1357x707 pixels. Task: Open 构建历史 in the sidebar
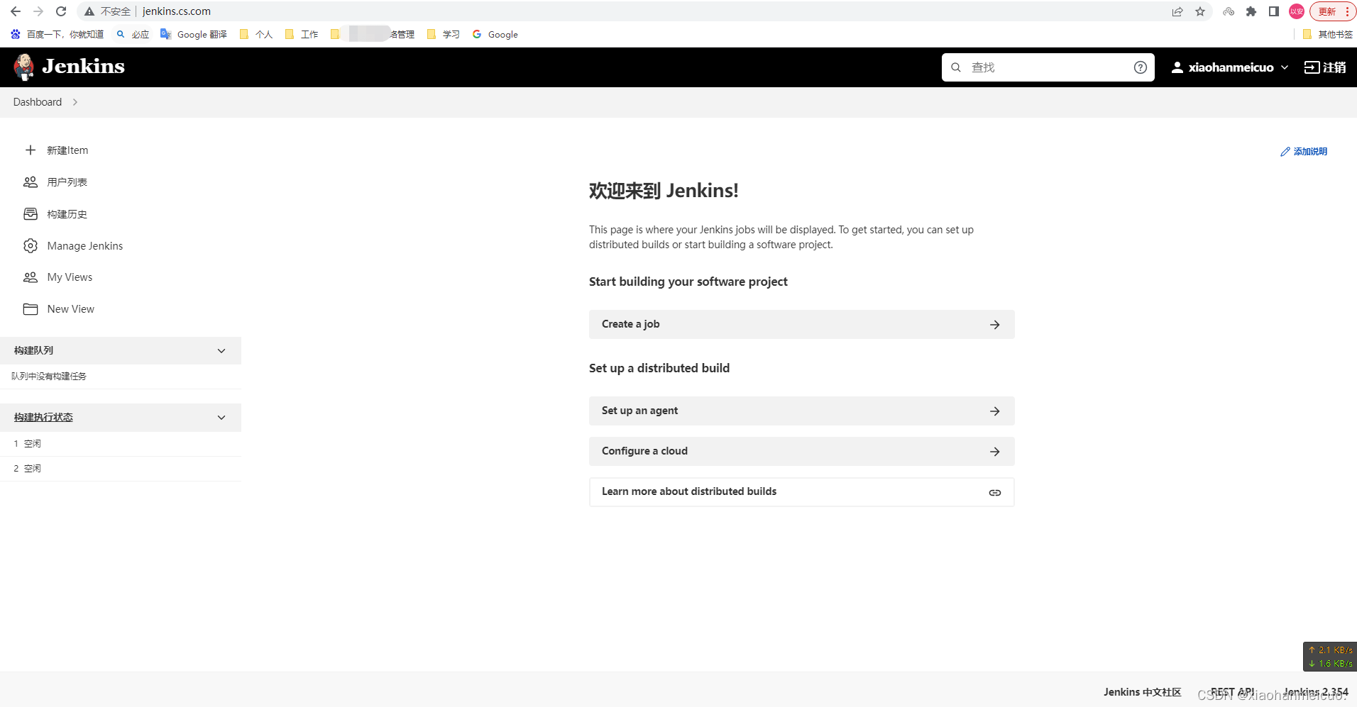[x=67, y=214]
